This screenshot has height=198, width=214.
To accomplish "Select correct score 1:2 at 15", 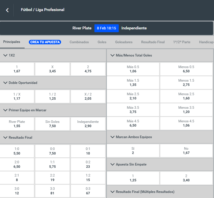I will [x=88, y=178].
